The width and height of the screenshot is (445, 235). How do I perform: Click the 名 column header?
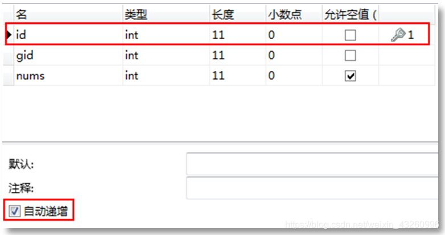[x=68, y=14]
